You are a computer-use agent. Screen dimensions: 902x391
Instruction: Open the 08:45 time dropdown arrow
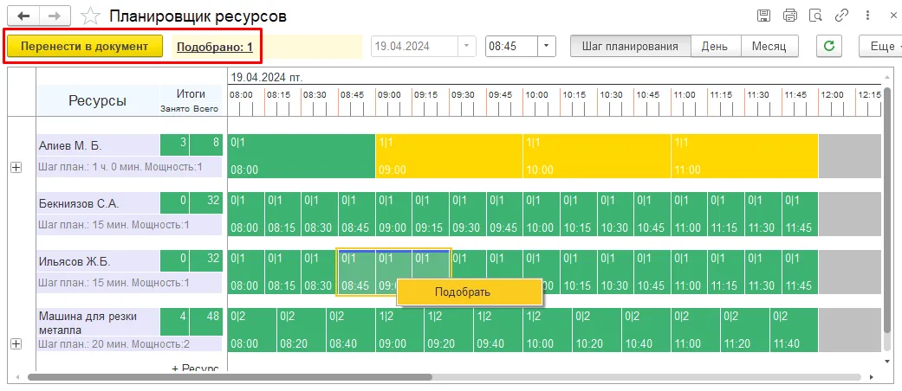[547, 47]
